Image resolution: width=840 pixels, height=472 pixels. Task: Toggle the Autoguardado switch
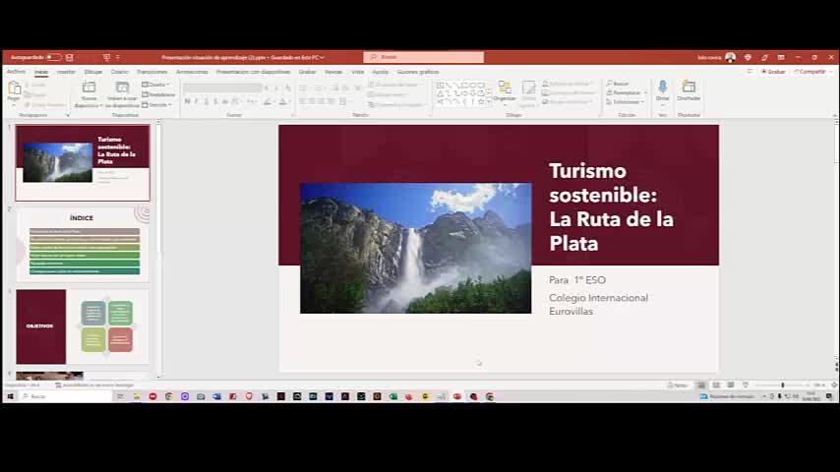[53, 57]
